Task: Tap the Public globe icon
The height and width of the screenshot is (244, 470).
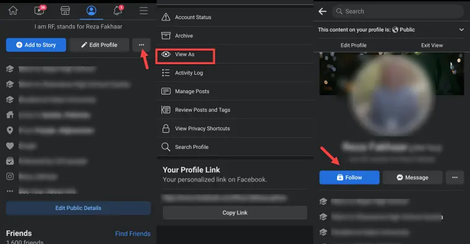Action: [x=395, y=30]
